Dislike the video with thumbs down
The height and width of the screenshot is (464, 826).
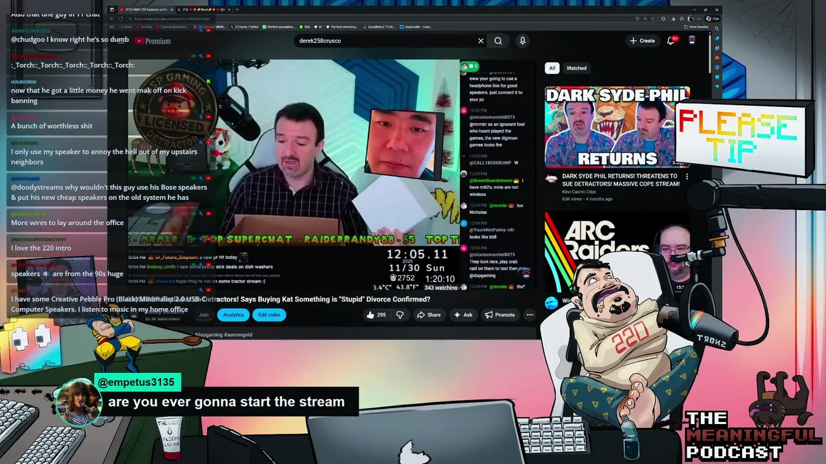coord(400,314)
